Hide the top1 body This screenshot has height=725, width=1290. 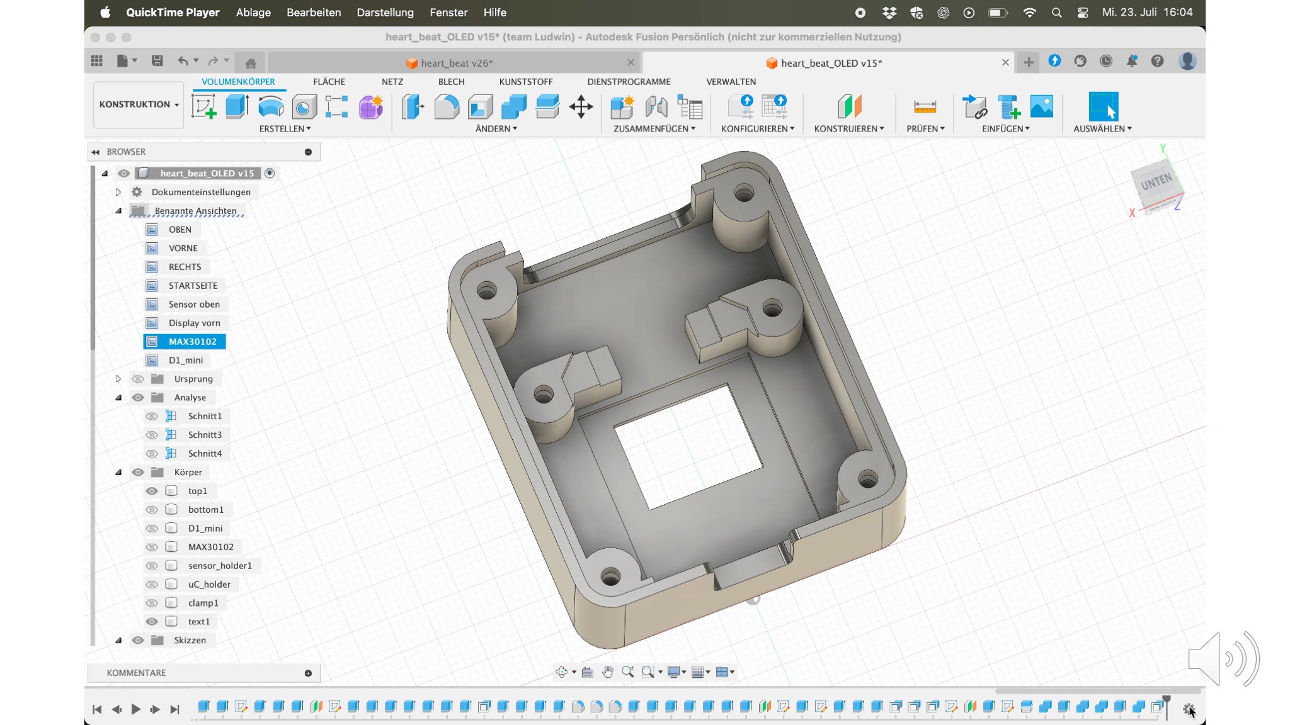click(x=152, y=491)
